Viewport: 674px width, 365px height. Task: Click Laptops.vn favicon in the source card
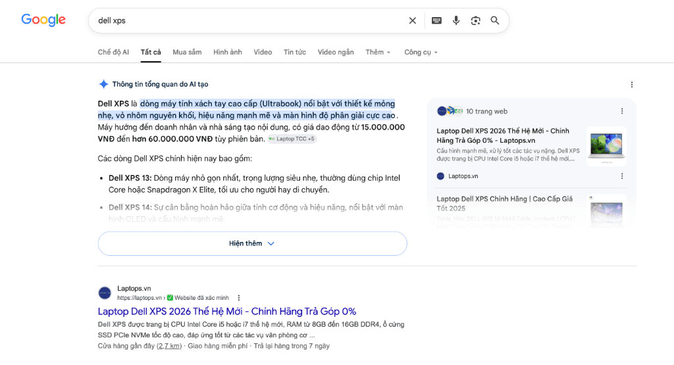(440, 176)
